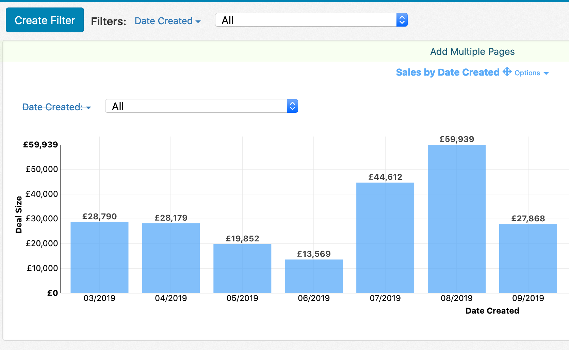Click the 03/2019 bar showing £28,790
The image size is (569, 350).
pos(99,257)
